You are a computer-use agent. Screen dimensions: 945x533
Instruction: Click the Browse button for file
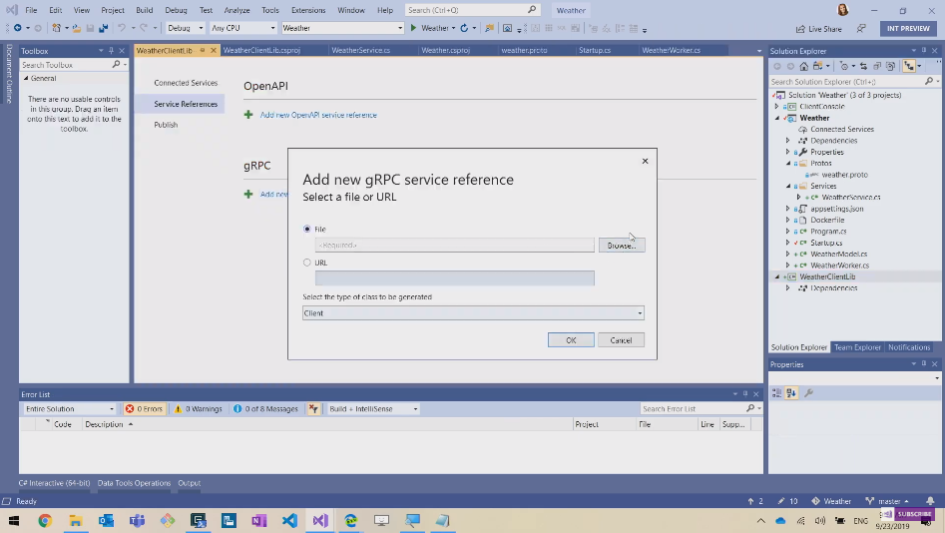[621, 246]
